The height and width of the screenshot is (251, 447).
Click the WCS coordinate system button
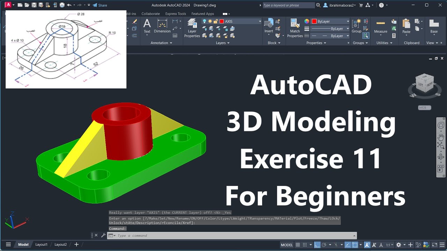(x=424, y=108)
